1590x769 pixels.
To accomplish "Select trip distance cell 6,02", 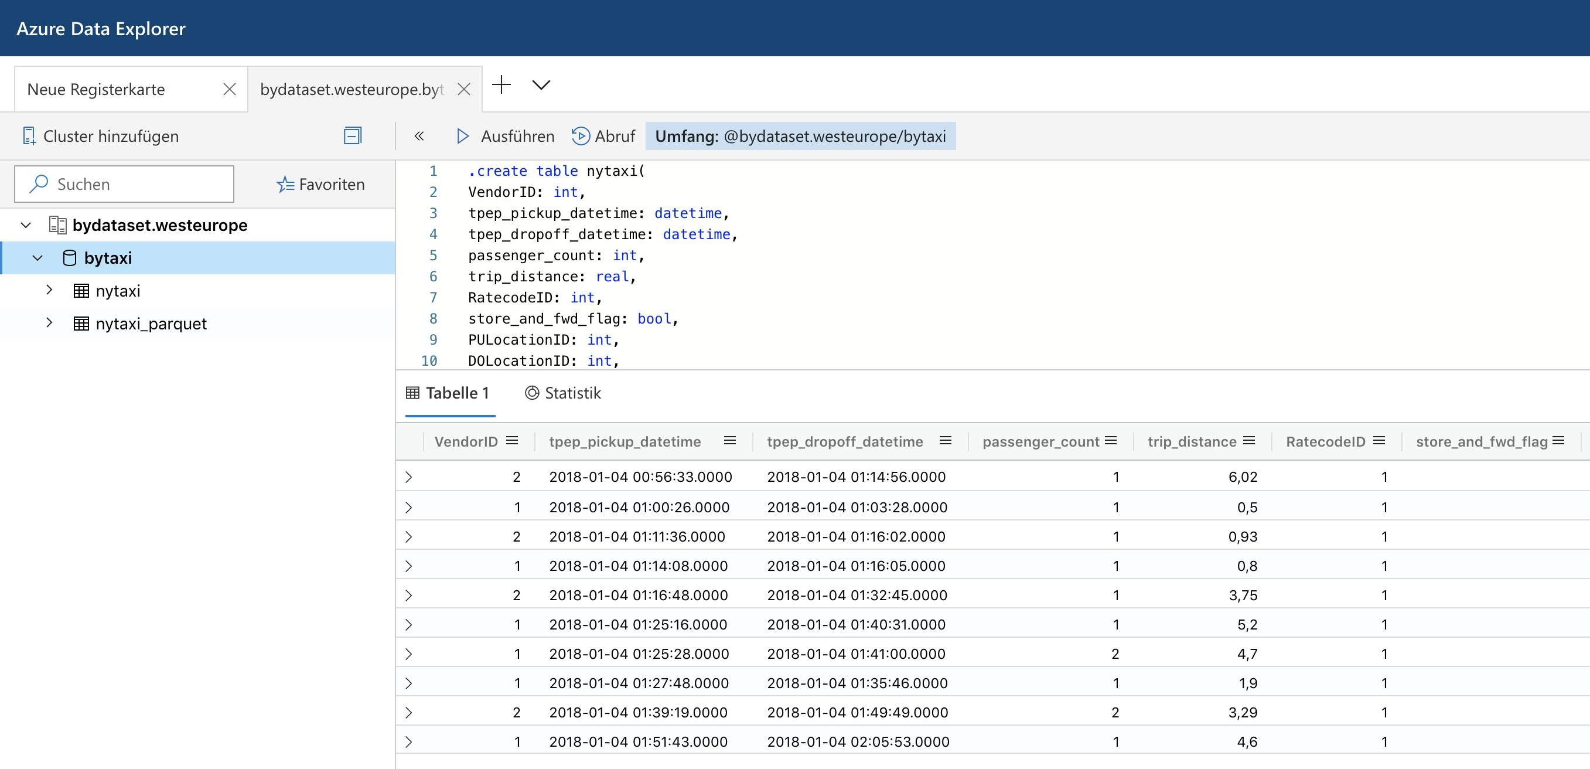I will tap(1243, 477).
